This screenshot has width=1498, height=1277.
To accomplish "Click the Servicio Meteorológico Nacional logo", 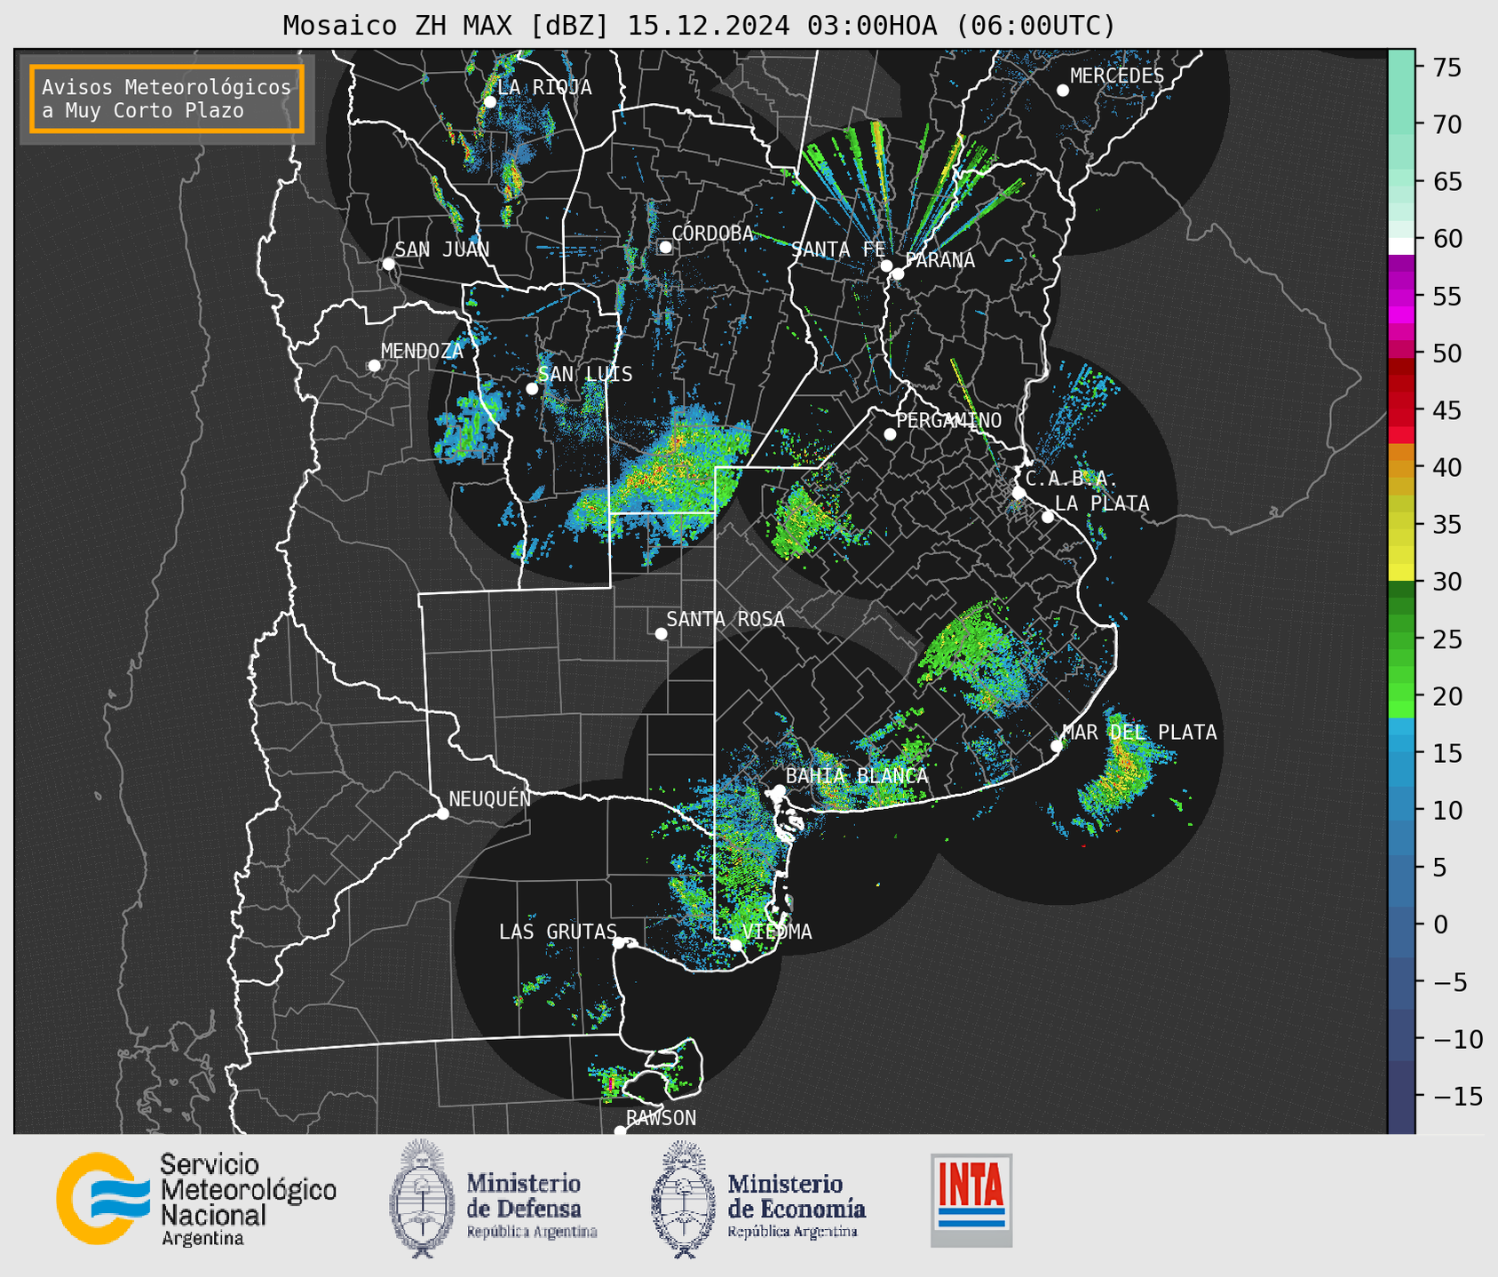I will point(196,1199).
